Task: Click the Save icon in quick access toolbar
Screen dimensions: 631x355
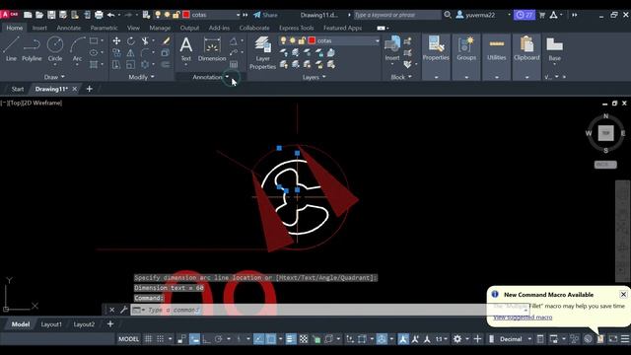Action: [51, 15]
